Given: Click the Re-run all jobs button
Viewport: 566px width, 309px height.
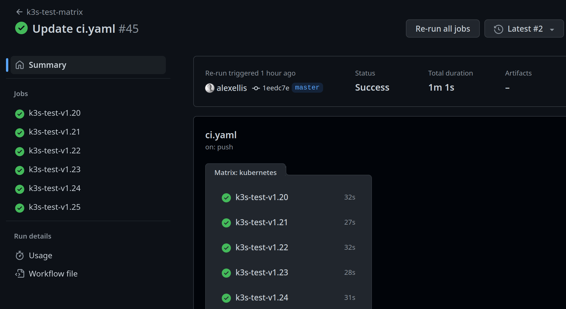Looking at the screenshot, I should (443, 29).
